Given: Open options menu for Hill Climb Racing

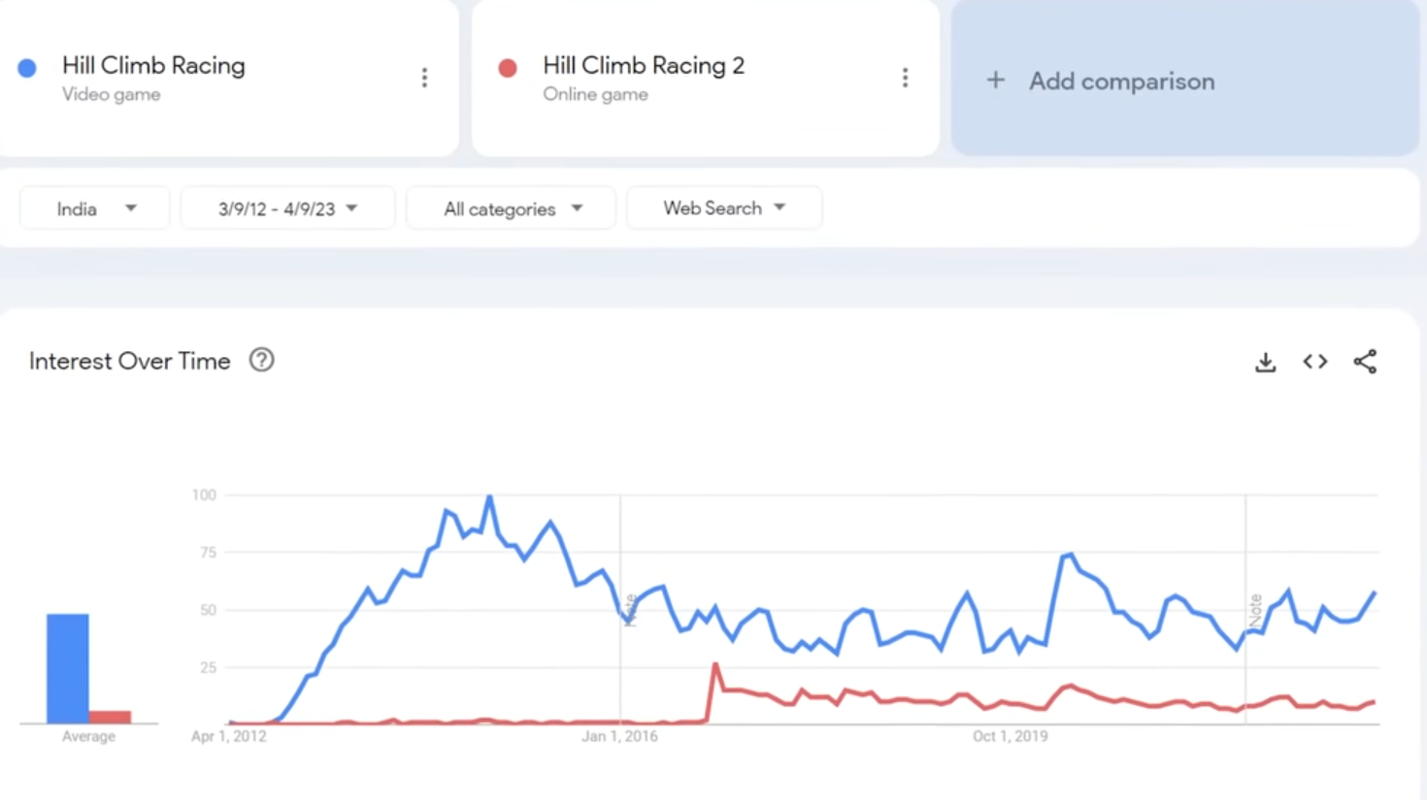Looking at the screenshot, I should pyautogui.click(x=424, y=78).
